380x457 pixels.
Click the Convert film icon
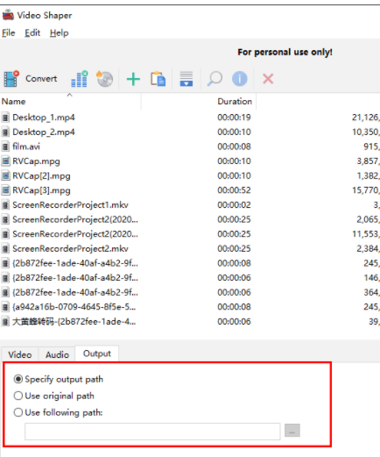tap(11, 79)
